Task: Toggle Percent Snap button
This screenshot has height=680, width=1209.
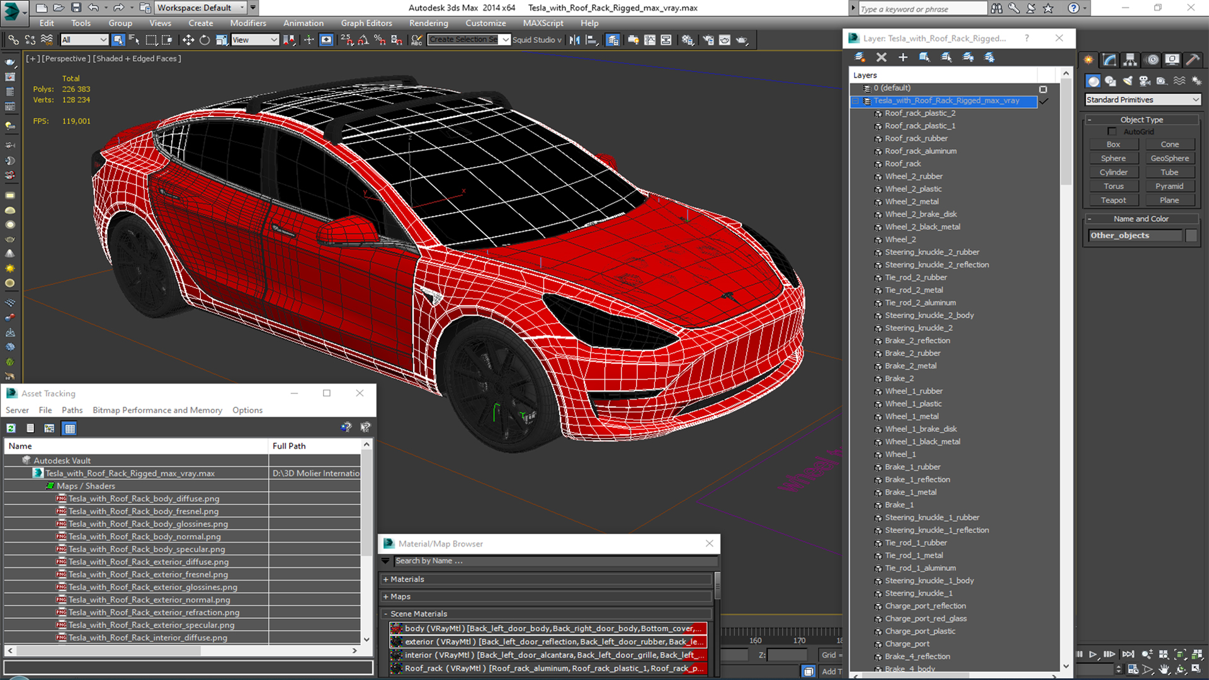Action: (380, 40)
